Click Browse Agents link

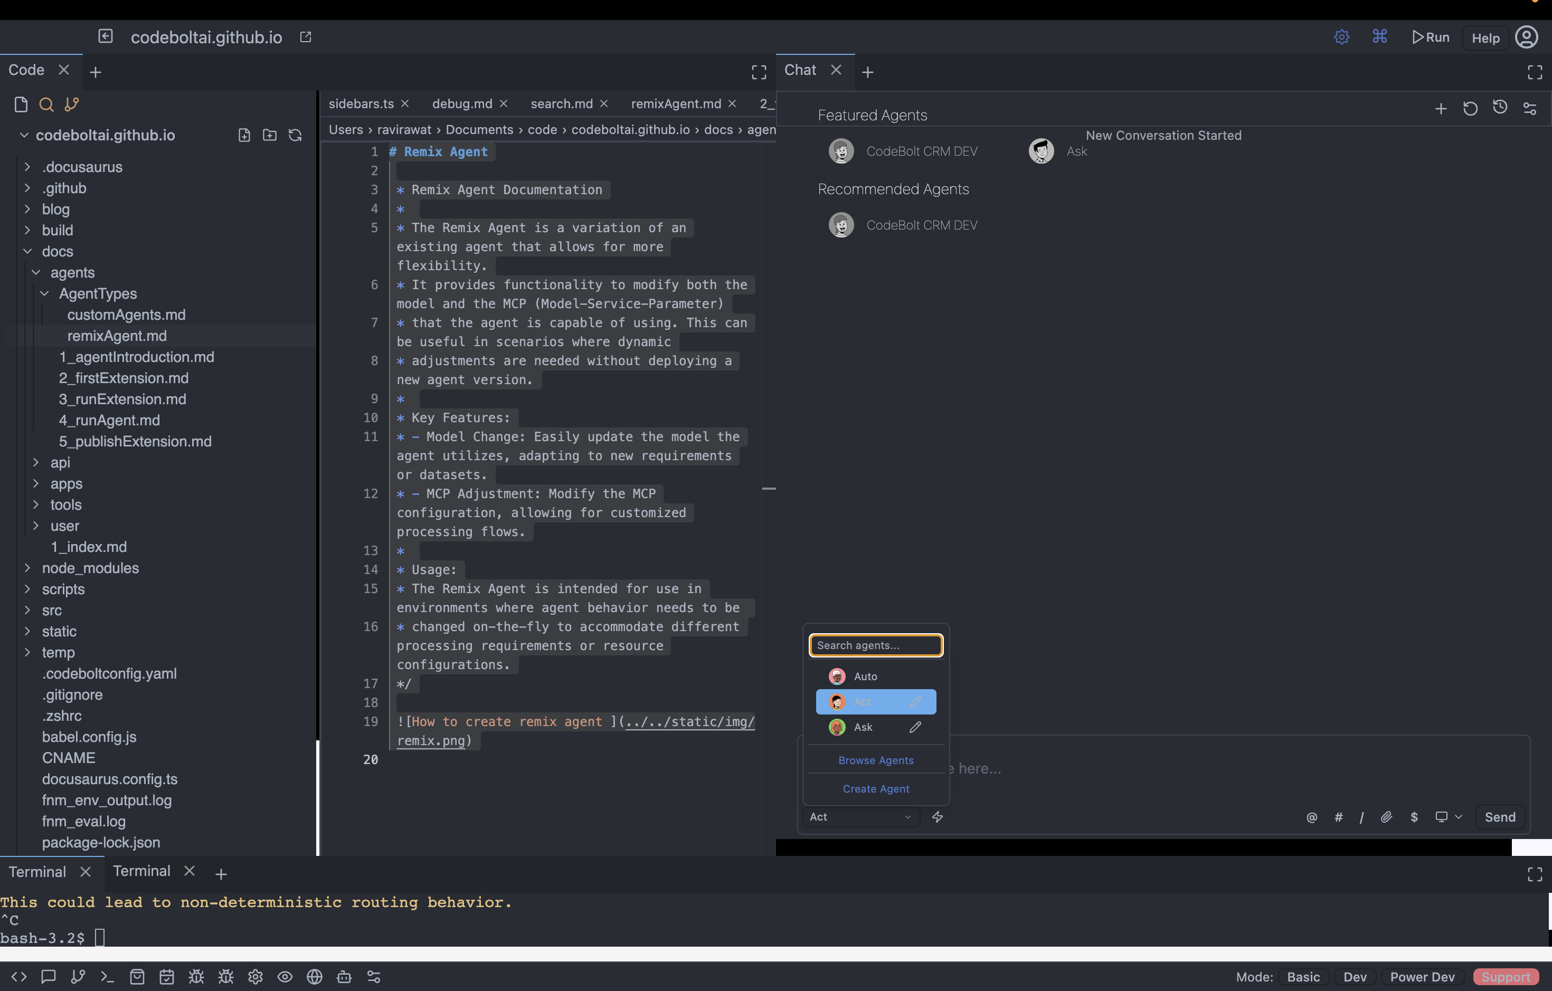point(876,760)
